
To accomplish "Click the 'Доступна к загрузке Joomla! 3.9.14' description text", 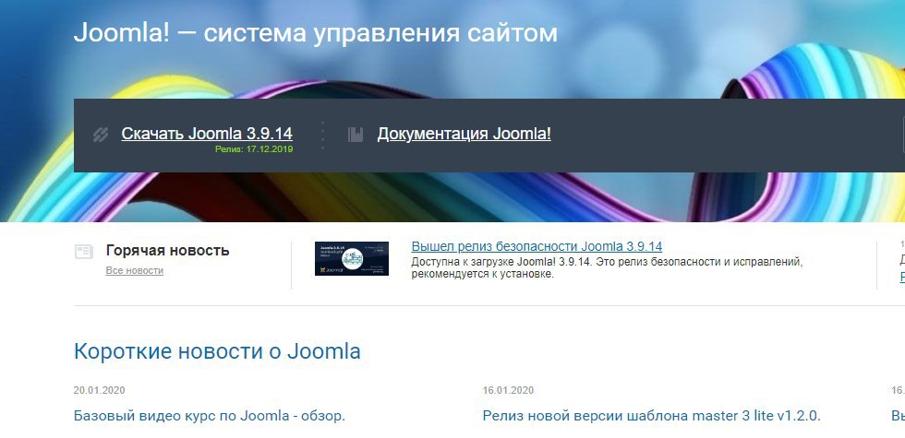I will (x=608, y=268).
